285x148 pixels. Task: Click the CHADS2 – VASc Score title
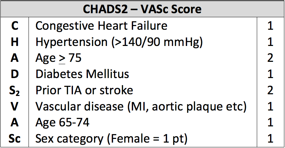click(x=142, y=9)
